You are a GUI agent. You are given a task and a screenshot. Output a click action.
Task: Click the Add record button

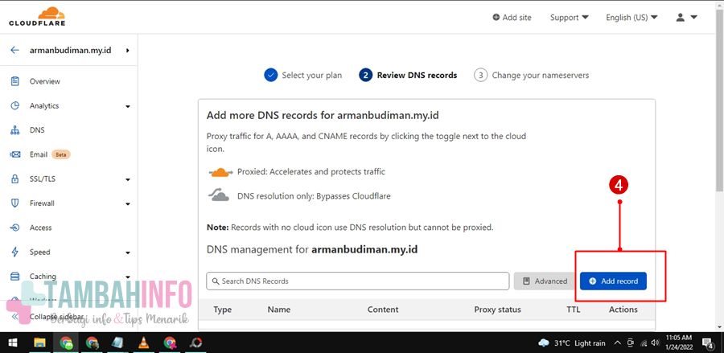pos(613,281)
